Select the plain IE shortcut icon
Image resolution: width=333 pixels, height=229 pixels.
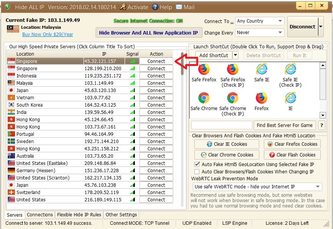tap(290, 98)
